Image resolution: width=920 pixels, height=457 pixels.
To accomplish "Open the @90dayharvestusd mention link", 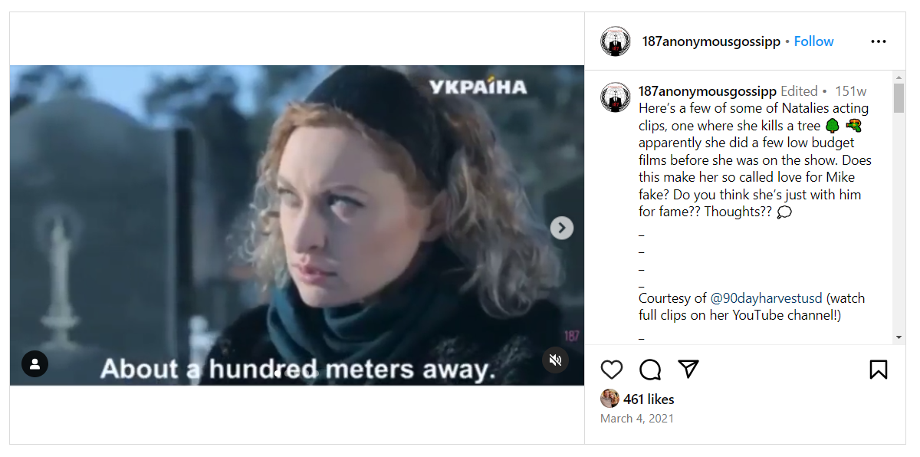I will click(766, 298).
